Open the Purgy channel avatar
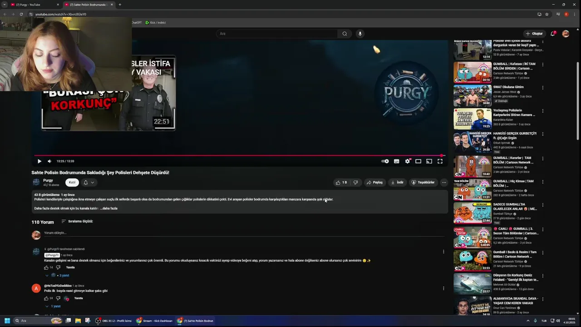The height and width of the screenshot is (327, 581). (36, 183)
